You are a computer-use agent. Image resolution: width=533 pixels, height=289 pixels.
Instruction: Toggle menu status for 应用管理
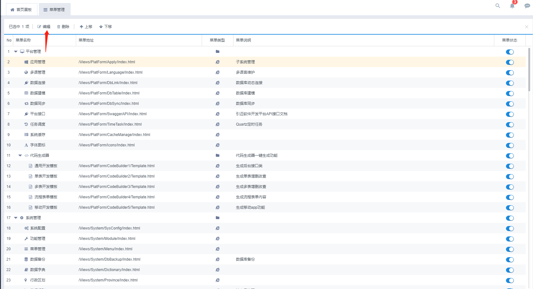pyautogui.click(x=510, y=62)
